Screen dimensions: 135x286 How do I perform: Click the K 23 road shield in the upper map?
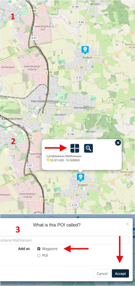79,77
